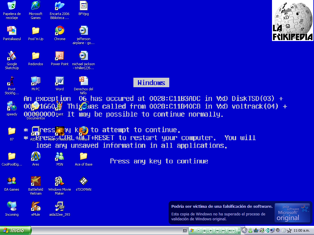This screenshot has height=235, width=314.
Task: Skip to next track in media toolbar
Action: click(223, 230)
